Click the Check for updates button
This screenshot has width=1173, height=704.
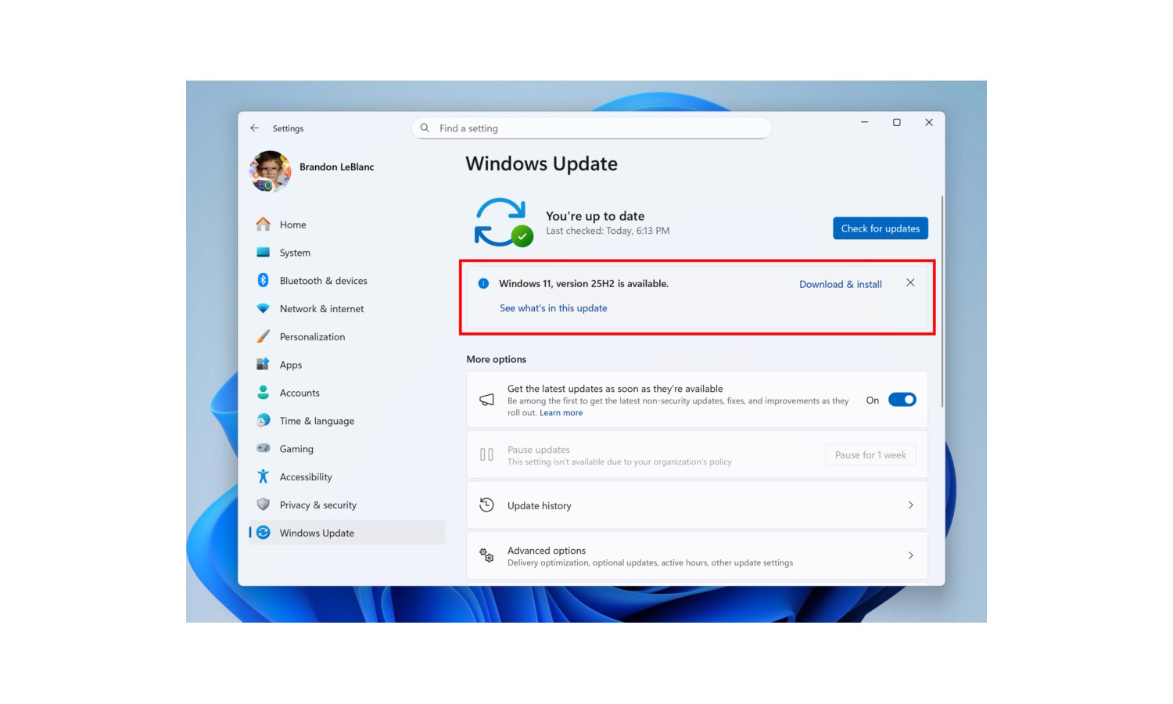point(880,228)
